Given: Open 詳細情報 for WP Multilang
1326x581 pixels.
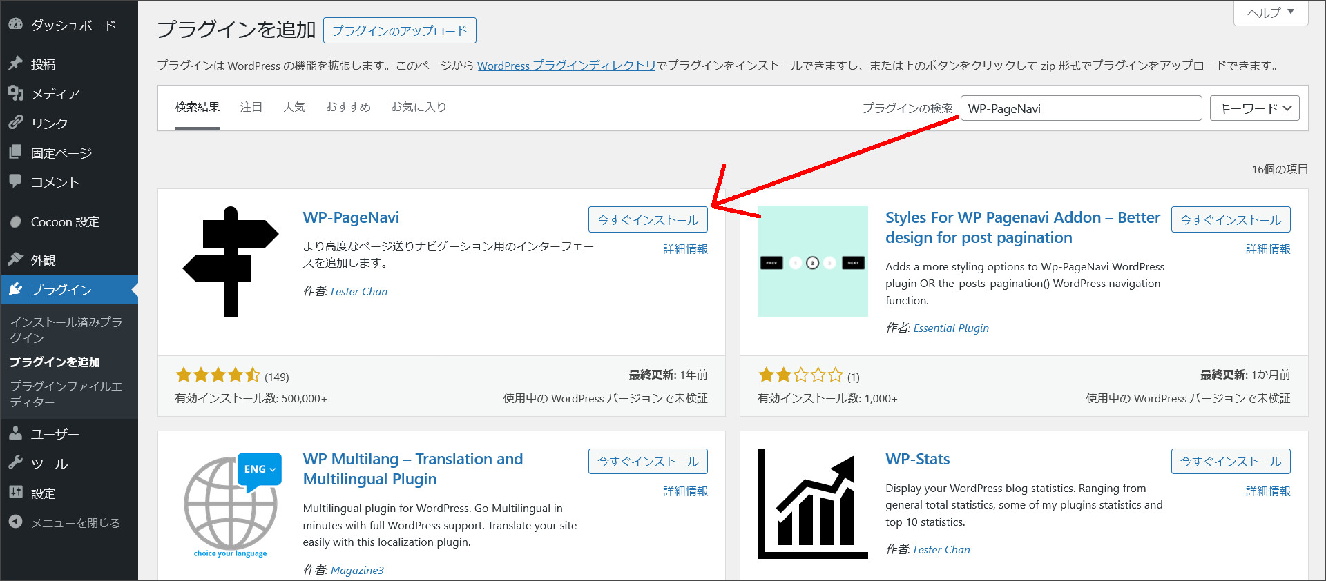Looking at the screenshot, I should tap(685, 491).
